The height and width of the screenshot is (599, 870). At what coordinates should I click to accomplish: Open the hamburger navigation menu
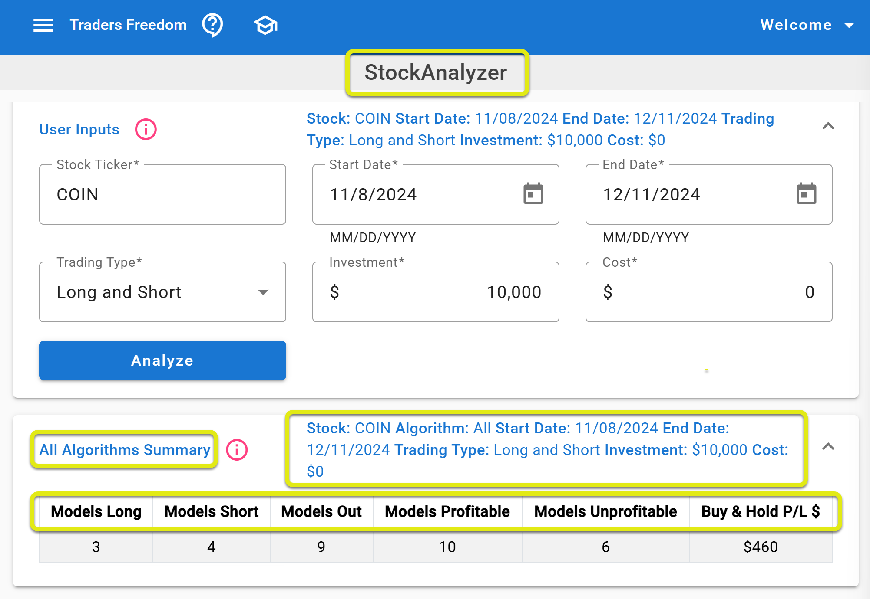click(43, 25)
